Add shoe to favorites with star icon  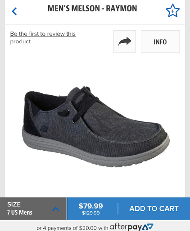(x=172, y=10)
